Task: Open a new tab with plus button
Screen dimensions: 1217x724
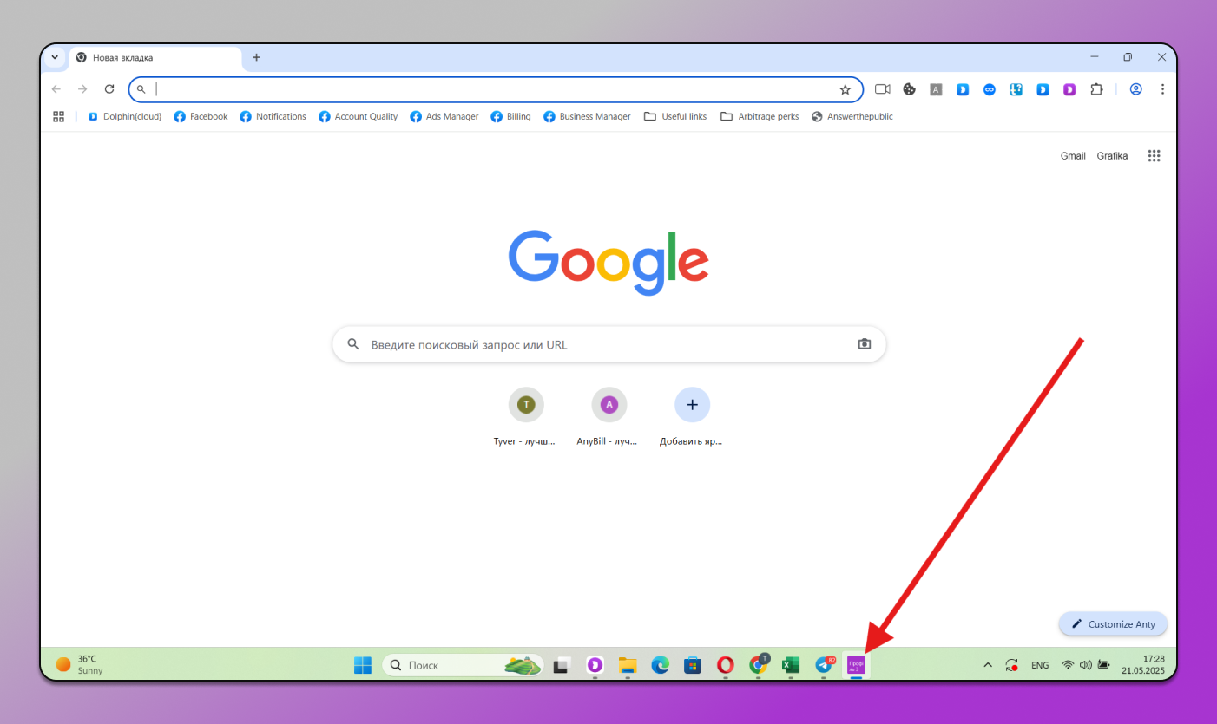Action: pyautogui.click(x=256, y=57)
